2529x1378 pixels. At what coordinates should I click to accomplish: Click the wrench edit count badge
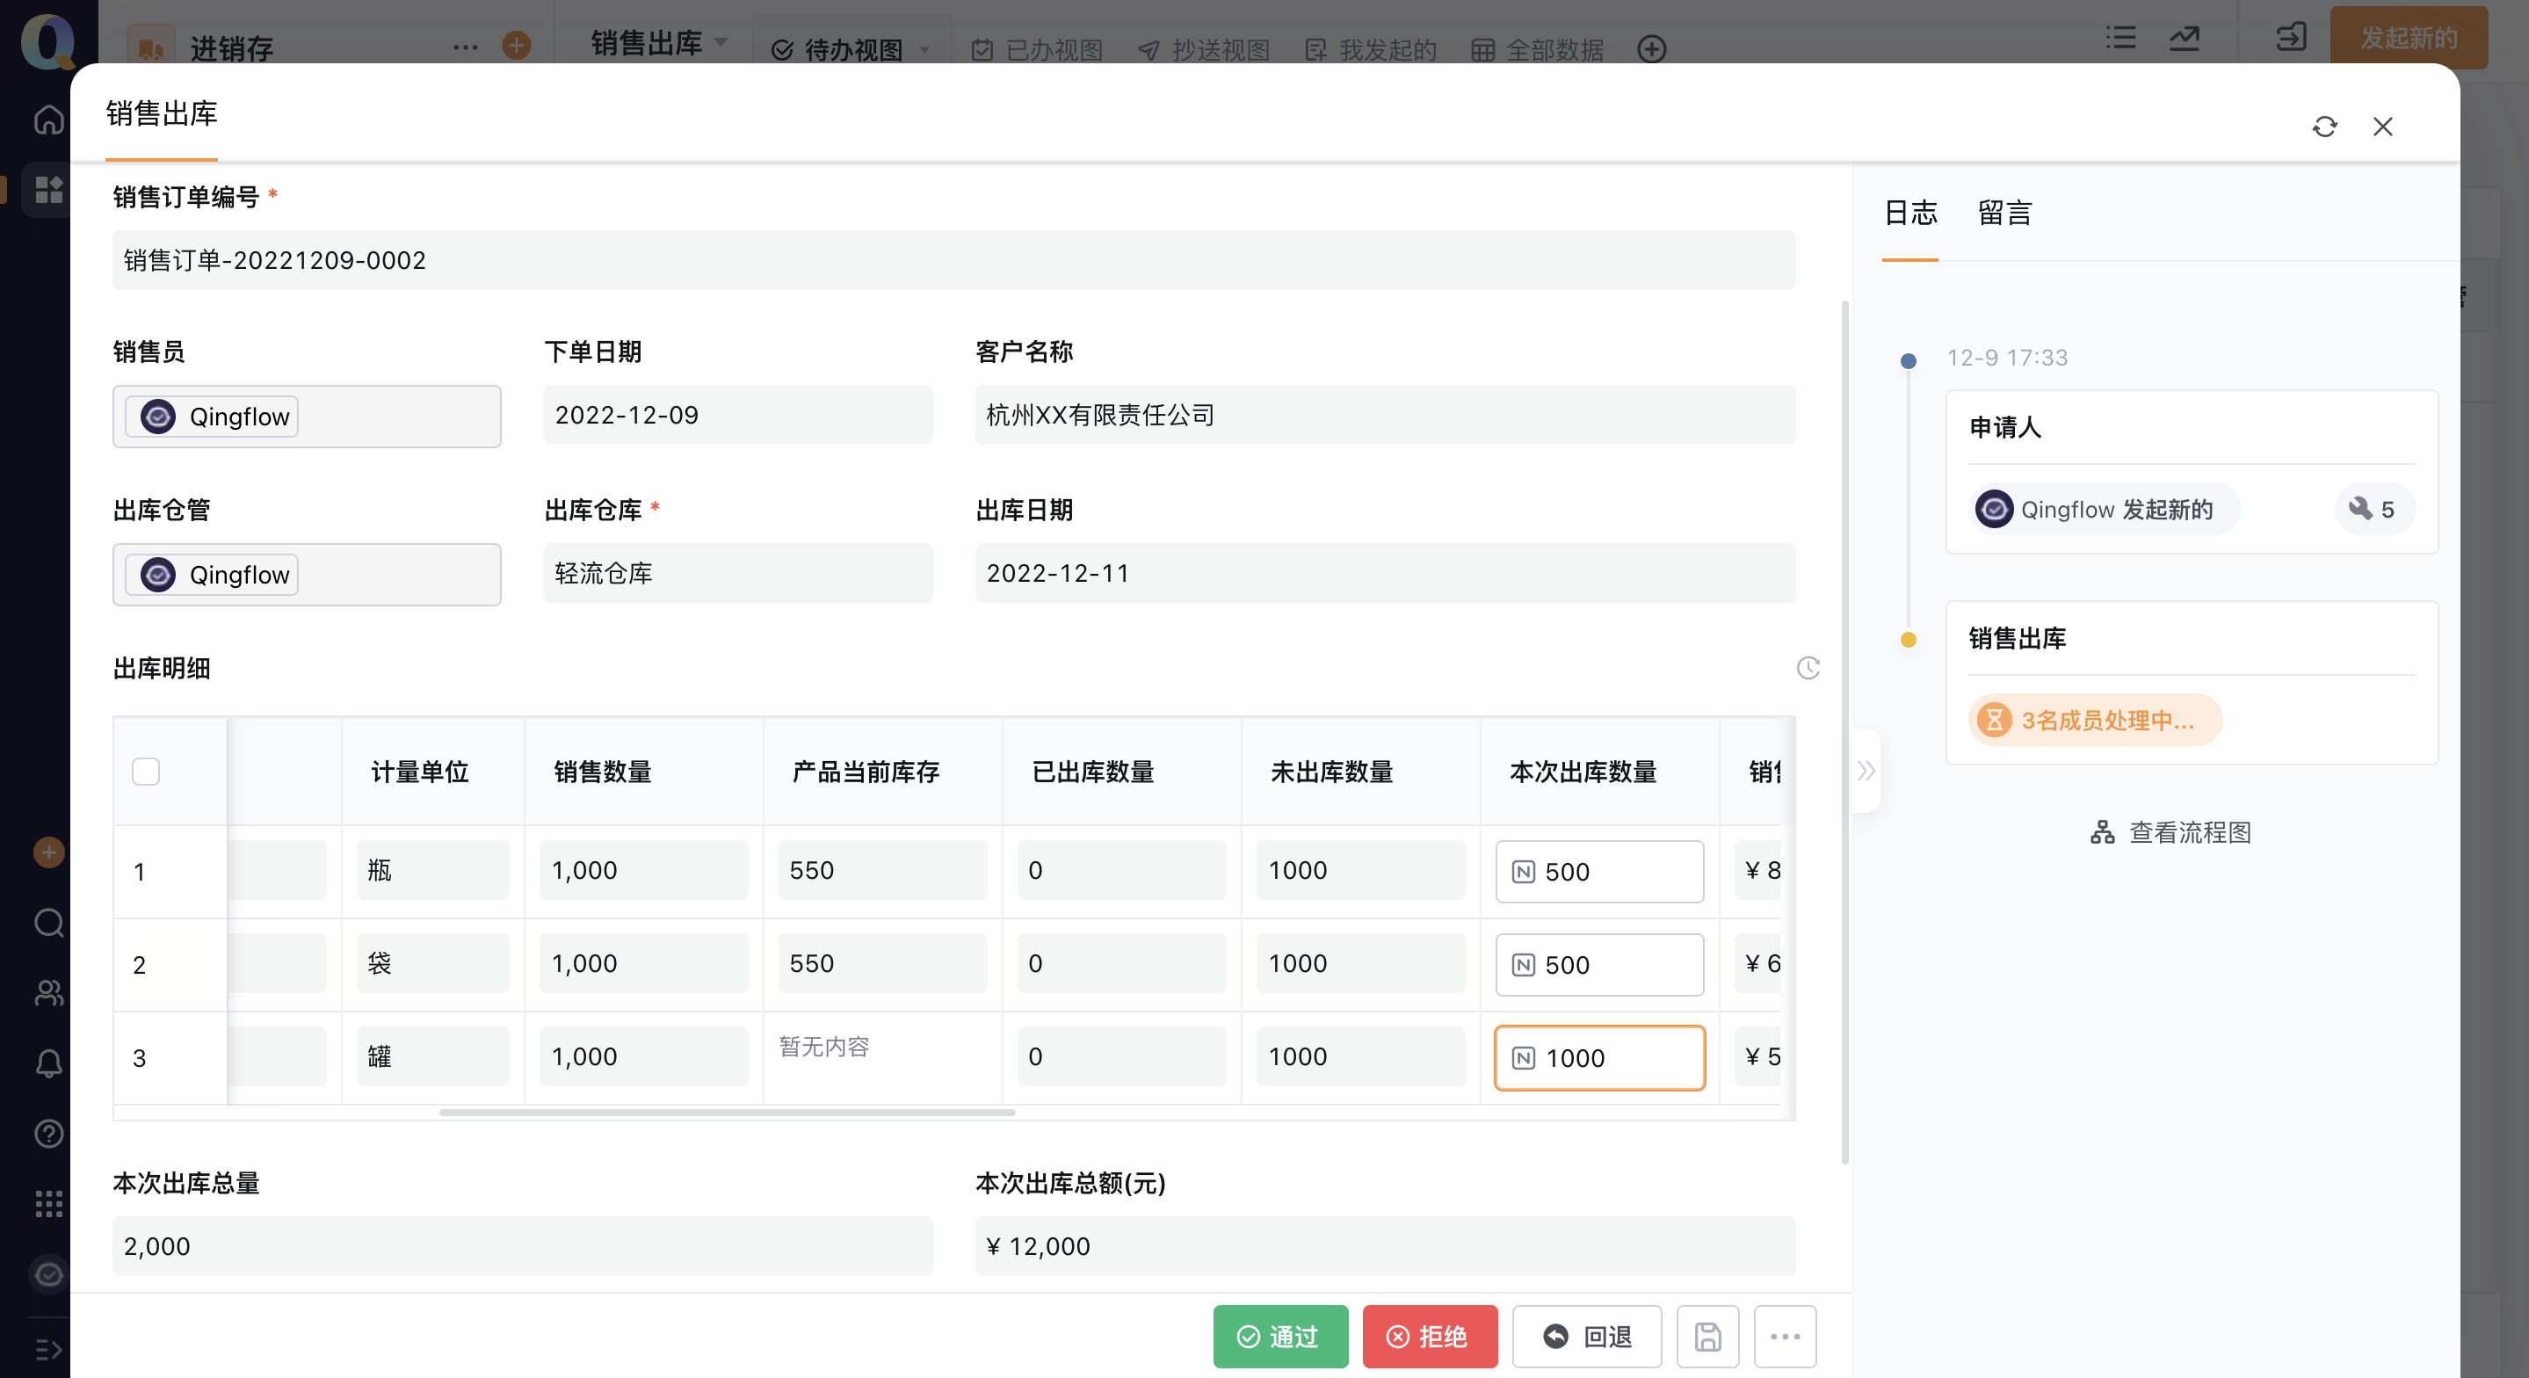[x=2373, y=509]
